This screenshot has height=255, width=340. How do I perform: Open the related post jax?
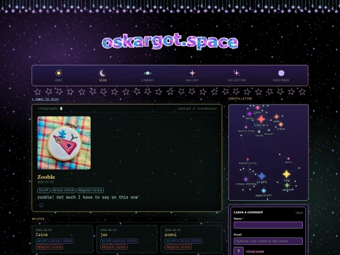(104, 235)
